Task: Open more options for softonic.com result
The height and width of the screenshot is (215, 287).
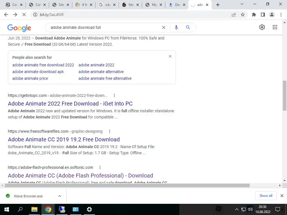Action: point(100,167)
